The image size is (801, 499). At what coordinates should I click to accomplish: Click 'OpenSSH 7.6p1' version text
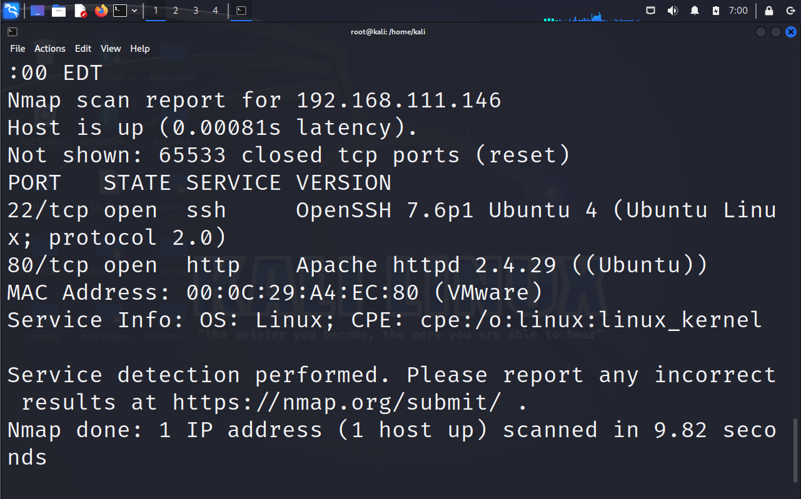[385, 210]
